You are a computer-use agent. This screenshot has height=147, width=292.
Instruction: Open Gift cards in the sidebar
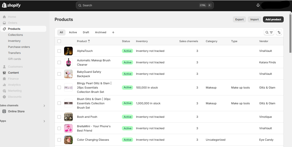coord(15,59)
